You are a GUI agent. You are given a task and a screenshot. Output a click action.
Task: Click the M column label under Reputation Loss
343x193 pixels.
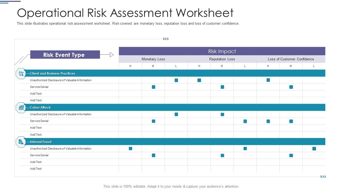pos(222,66)
